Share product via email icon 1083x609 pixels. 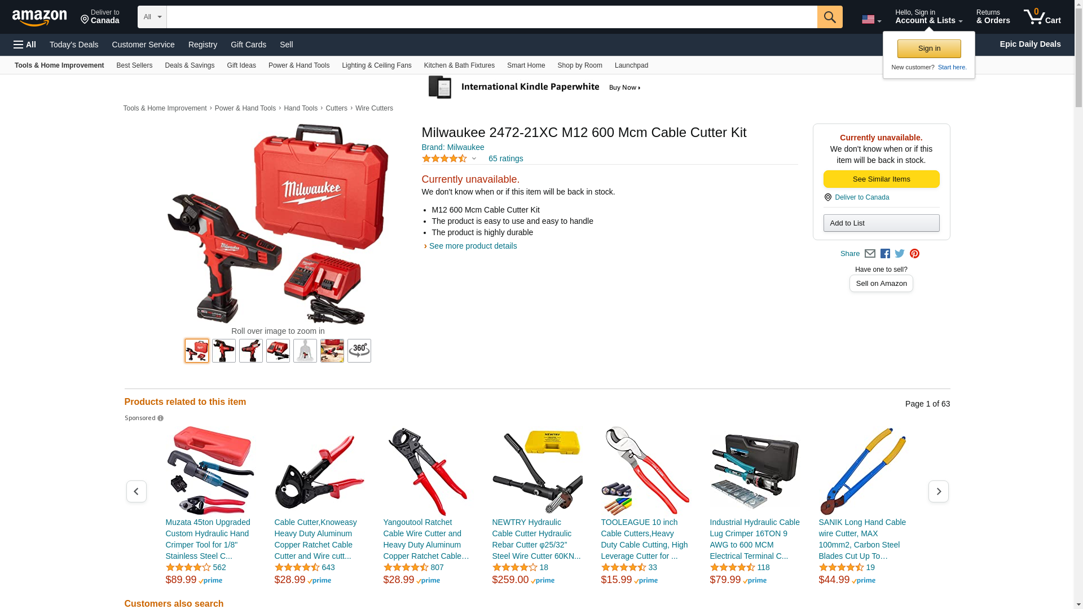870,254
